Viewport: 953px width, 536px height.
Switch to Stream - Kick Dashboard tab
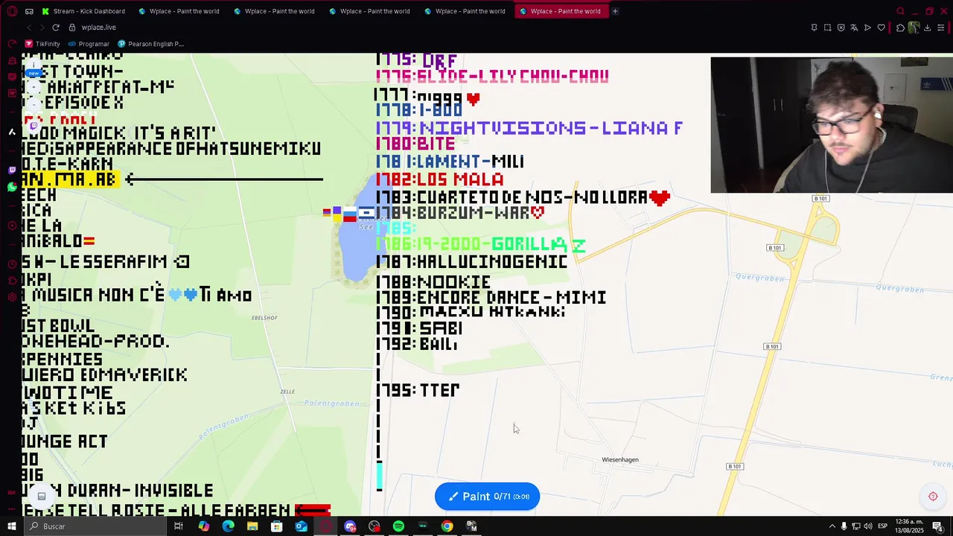coord(83,11)
